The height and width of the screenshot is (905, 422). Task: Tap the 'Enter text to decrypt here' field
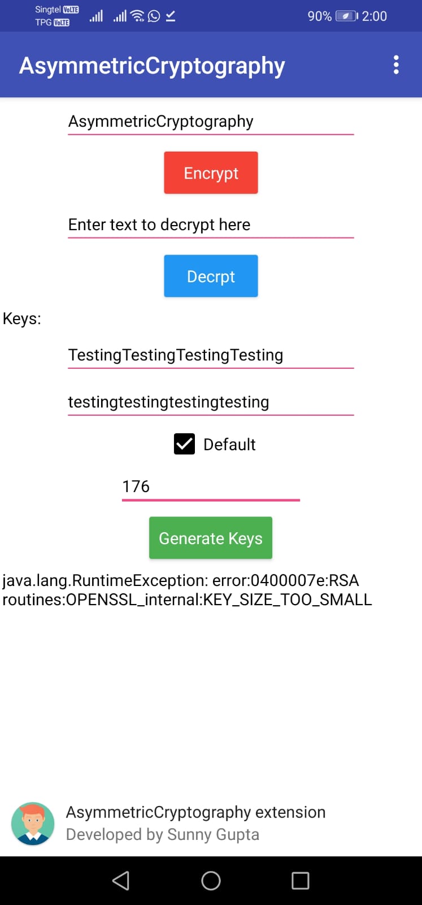click(x=211, y=225)
